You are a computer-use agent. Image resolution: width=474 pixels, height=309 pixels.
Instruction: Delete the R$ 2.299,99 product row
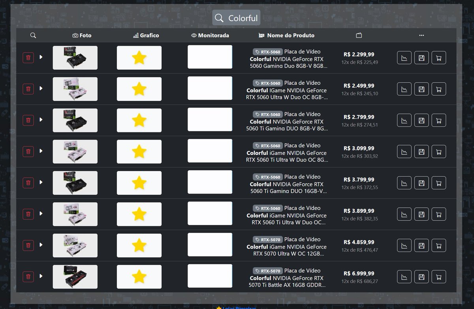point(28,58)
